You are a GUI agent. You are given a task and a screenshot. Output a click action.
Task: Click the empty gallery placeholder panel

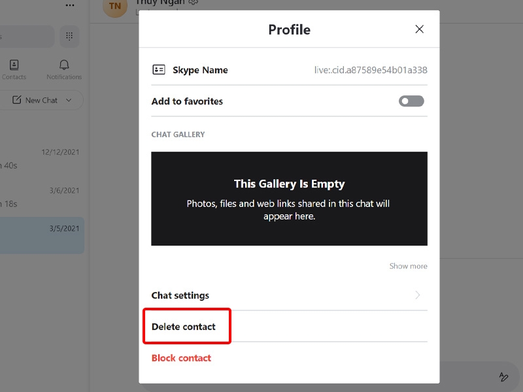[x=289, y=199]
